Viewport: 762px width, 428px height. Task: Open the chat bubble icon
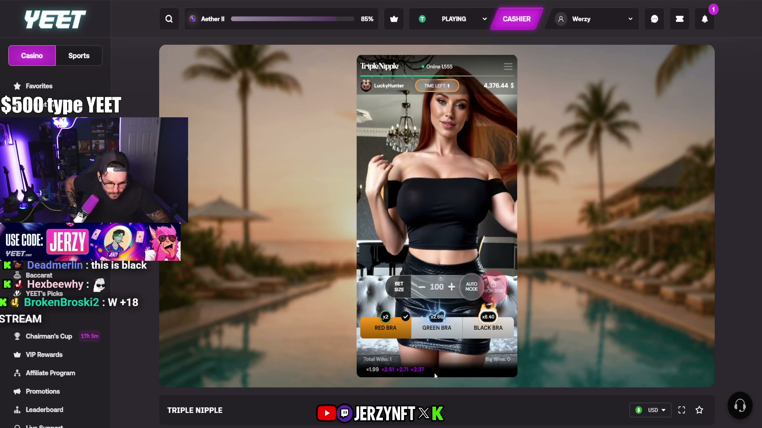click(654, 19)
